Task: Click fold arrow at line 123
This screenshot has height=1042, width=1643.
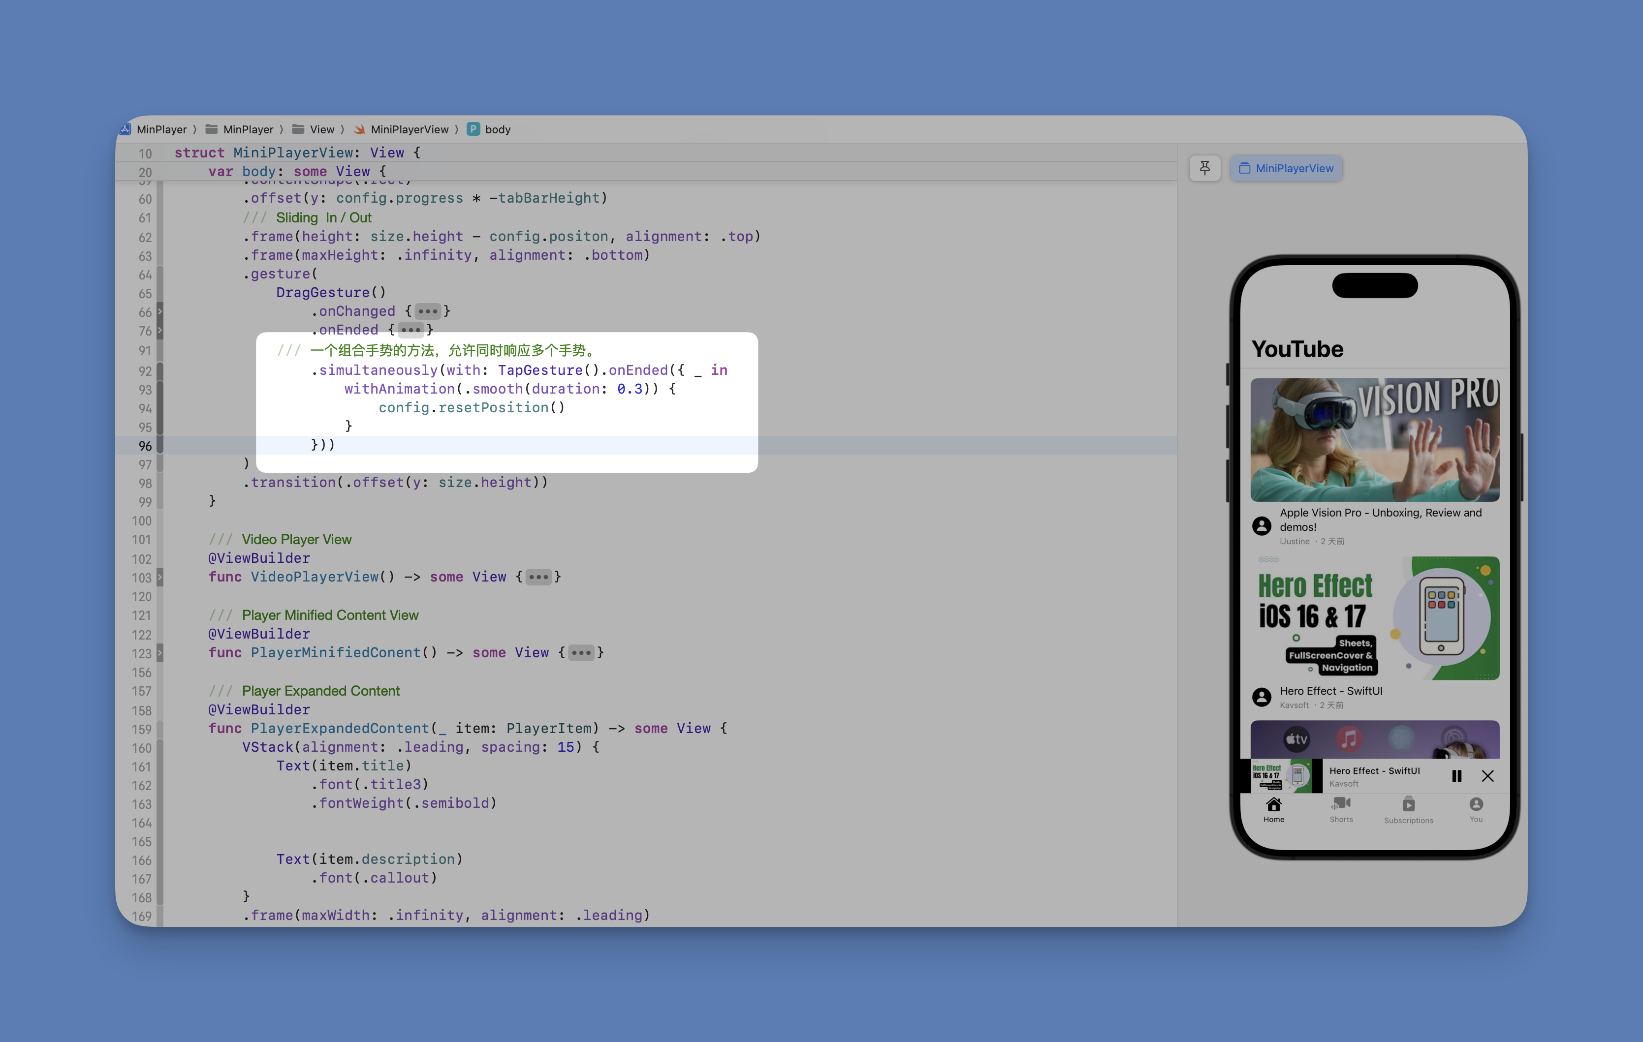Action: pyautogui.click(x=159, y=653)
